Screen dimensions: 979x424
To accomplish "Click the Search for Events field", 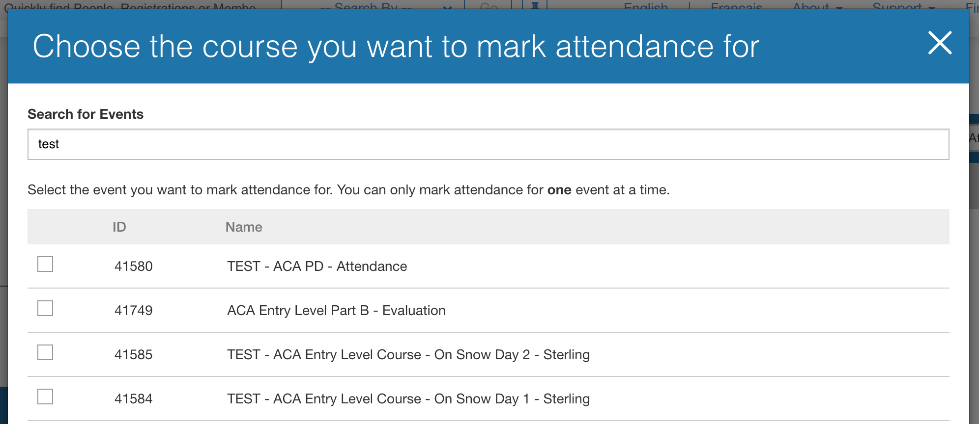I will pos(488,144).
